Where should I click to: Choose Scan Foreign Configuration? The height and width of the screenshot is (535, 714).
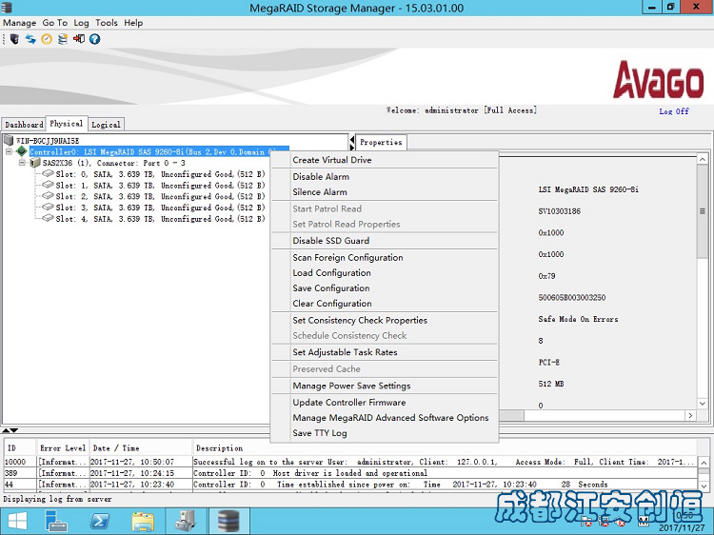point(385,257)
